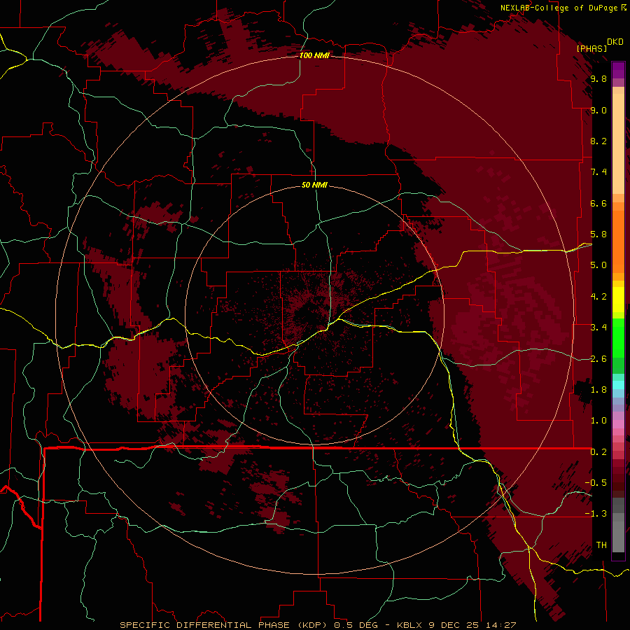The height and width of the screenshot is (630, 630).
Task: Click the 3.4 scale value
Action: [598, 328]
